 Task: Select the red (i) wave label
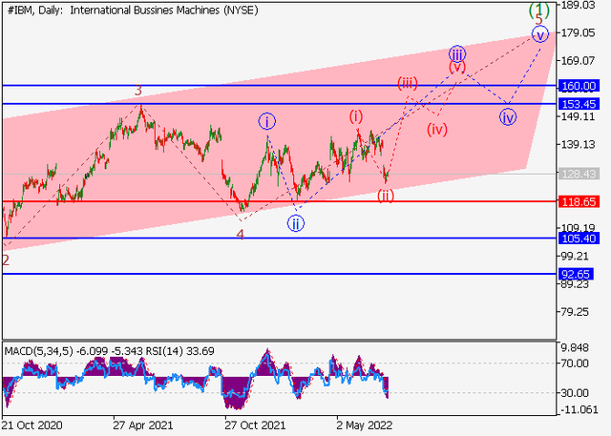click(356, 116)
